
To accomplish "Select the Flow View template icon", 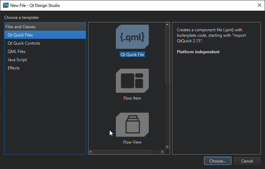I will (132, 125).
